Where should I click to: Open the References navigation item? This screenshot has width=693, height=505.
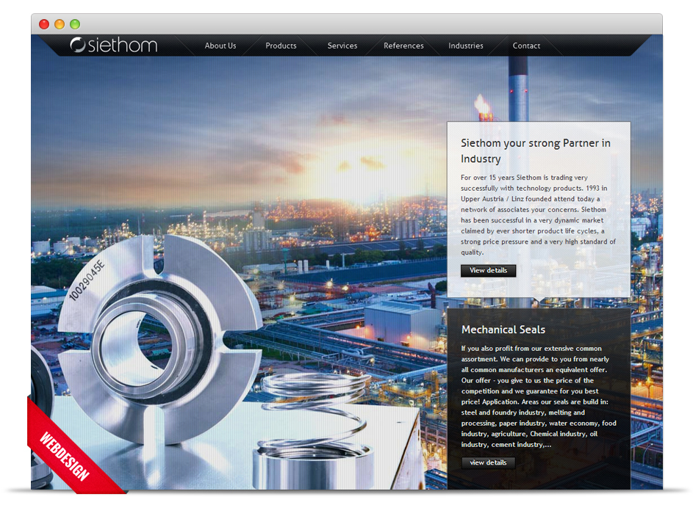pos(403,46)
